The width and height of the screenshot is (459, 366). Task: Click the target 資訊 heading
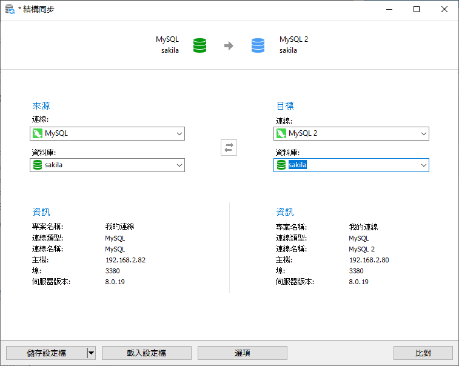pyautogui.click(x=285, y=212)
